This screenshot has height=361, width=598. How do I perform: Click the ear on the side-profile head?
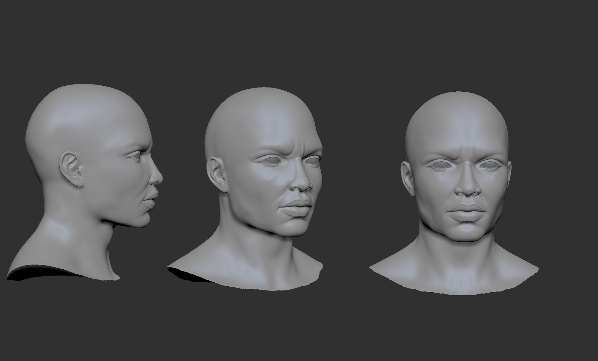pyautogui.click(x=71, y=169)
